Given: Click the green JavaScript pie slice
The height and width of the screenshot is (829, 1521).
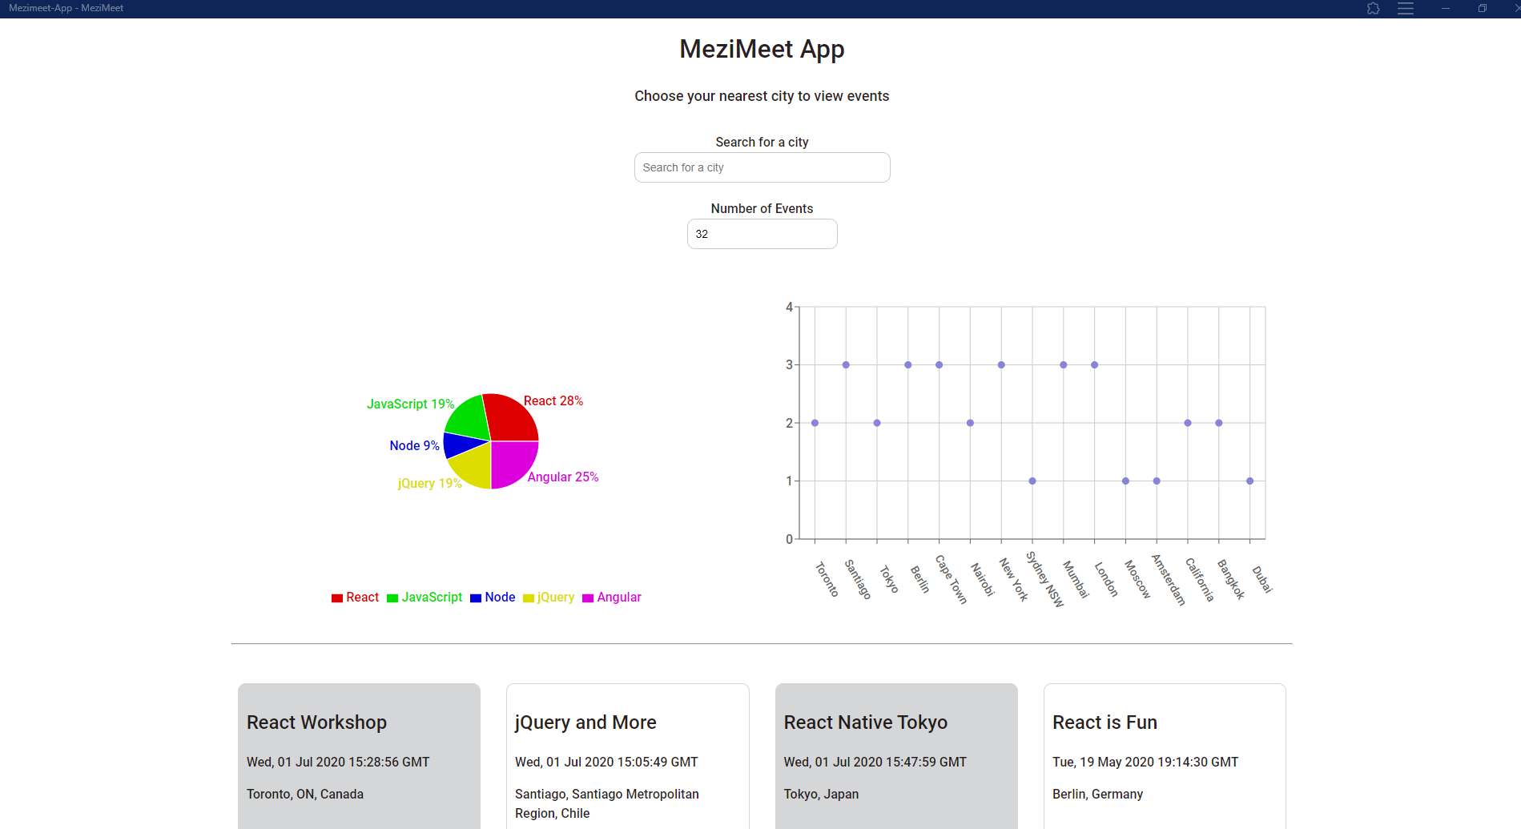Looking at the screenshot, I should [x=469, y=417].
